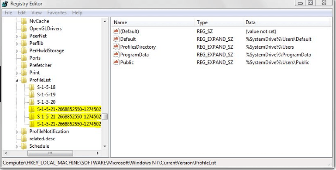Image resolution: width=336 pixels, height=170 pixels.
Task: Click the horizontal scroll left arrow
Action: (6, 153)
